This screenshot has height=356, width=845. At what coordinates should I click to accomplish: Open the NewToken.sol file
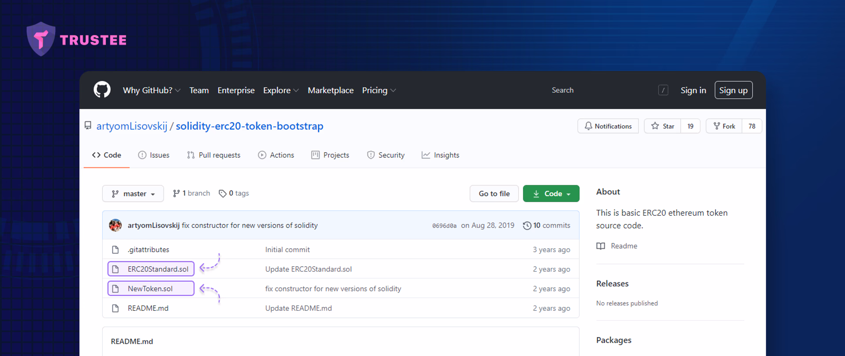(x=150, y=289)
